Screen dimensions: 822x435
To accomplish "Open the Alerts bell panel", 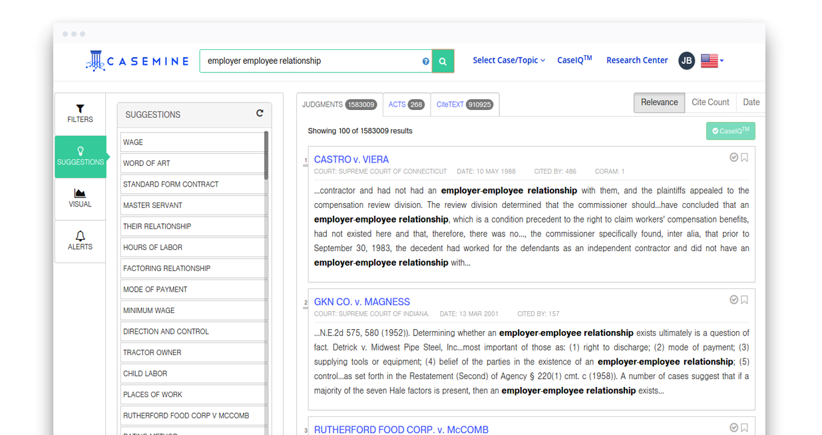I will (80, 240).
